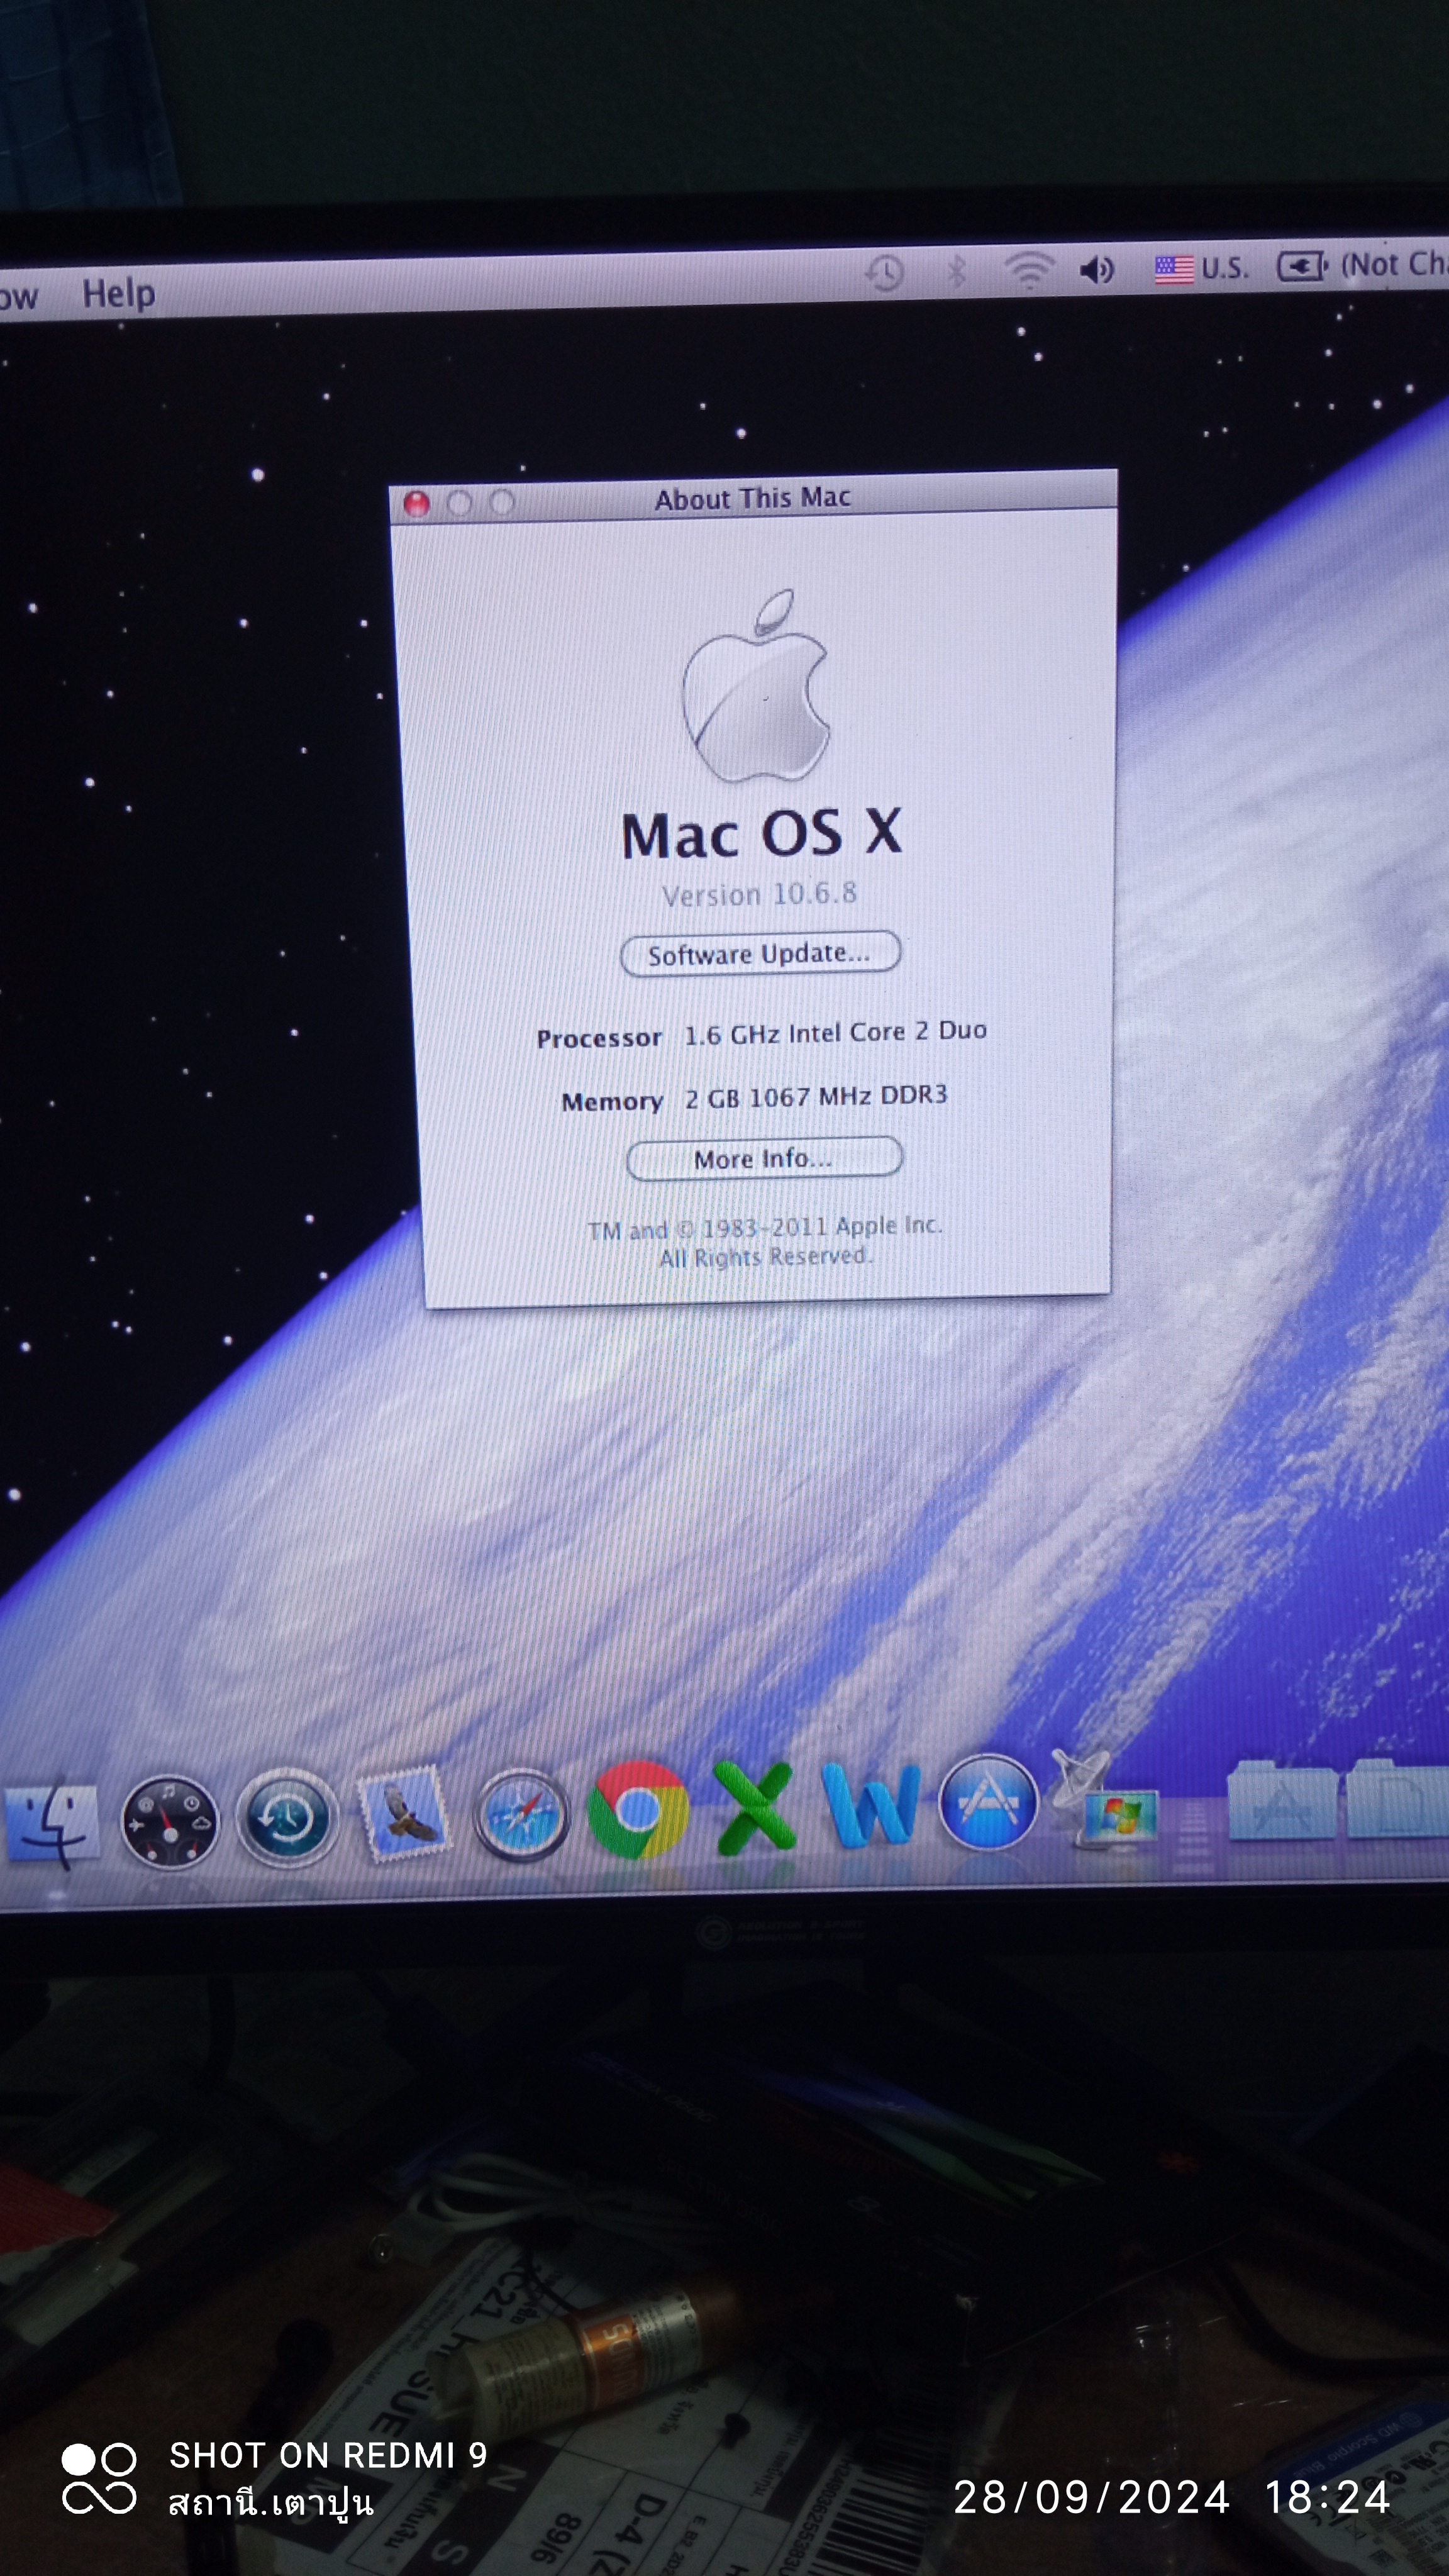Viewport: 1449px width, 2576px height.
Task: Click the Processor label
Action: [x=599, y=1039]
